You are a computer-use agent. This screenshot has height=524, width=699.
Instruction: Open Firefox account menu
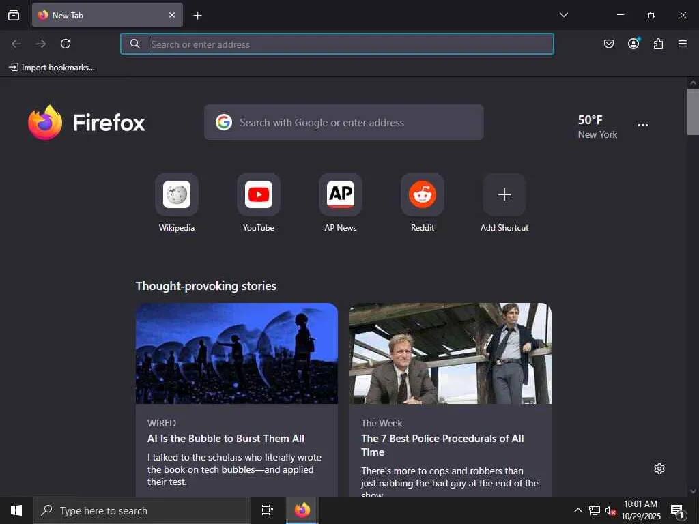coord(633,44)
